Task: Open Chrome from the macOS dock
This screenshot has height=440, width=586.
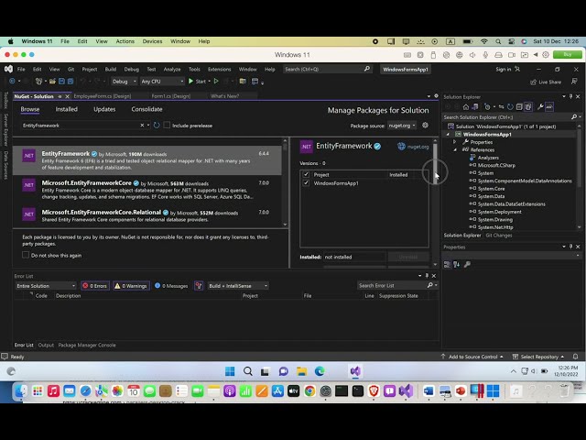Action: tap(309, 391)
